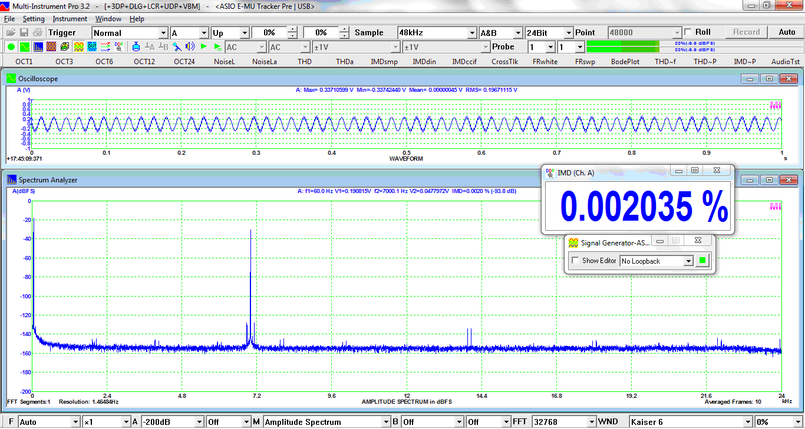Increase trigger level with up stepper arrow
Image resolution: width=805 pixels, height=429 pixels.
pyautogui.click(x=292, y=30)
